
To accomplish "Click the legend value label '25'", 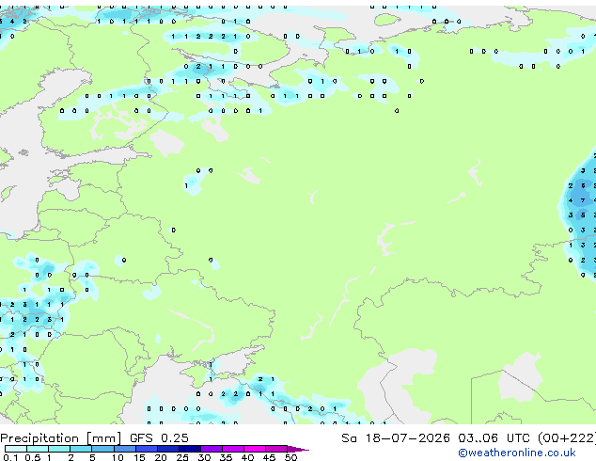I will coord(182,457).
